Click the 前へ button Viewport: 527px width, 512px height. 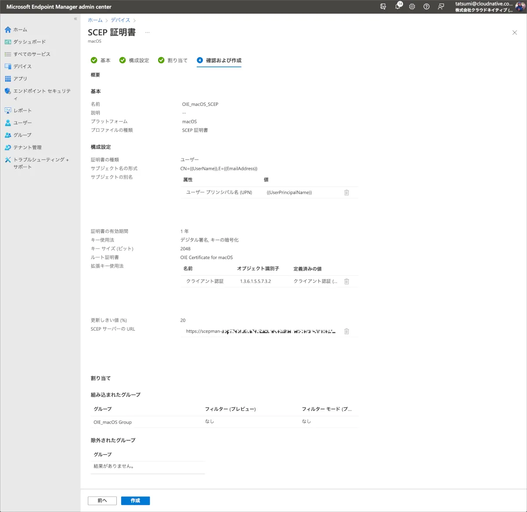point(102,501)
